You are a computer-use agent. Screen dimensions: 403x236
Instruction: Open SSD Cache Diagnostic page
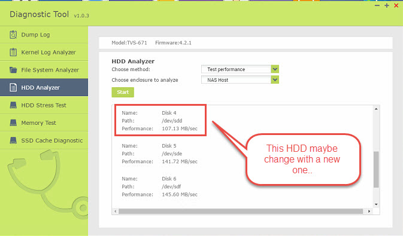coord(44,140)
